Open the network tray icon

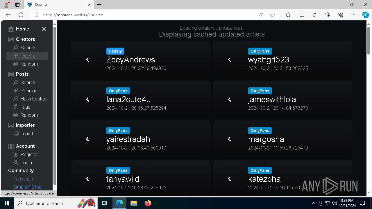tap(328, 203)
